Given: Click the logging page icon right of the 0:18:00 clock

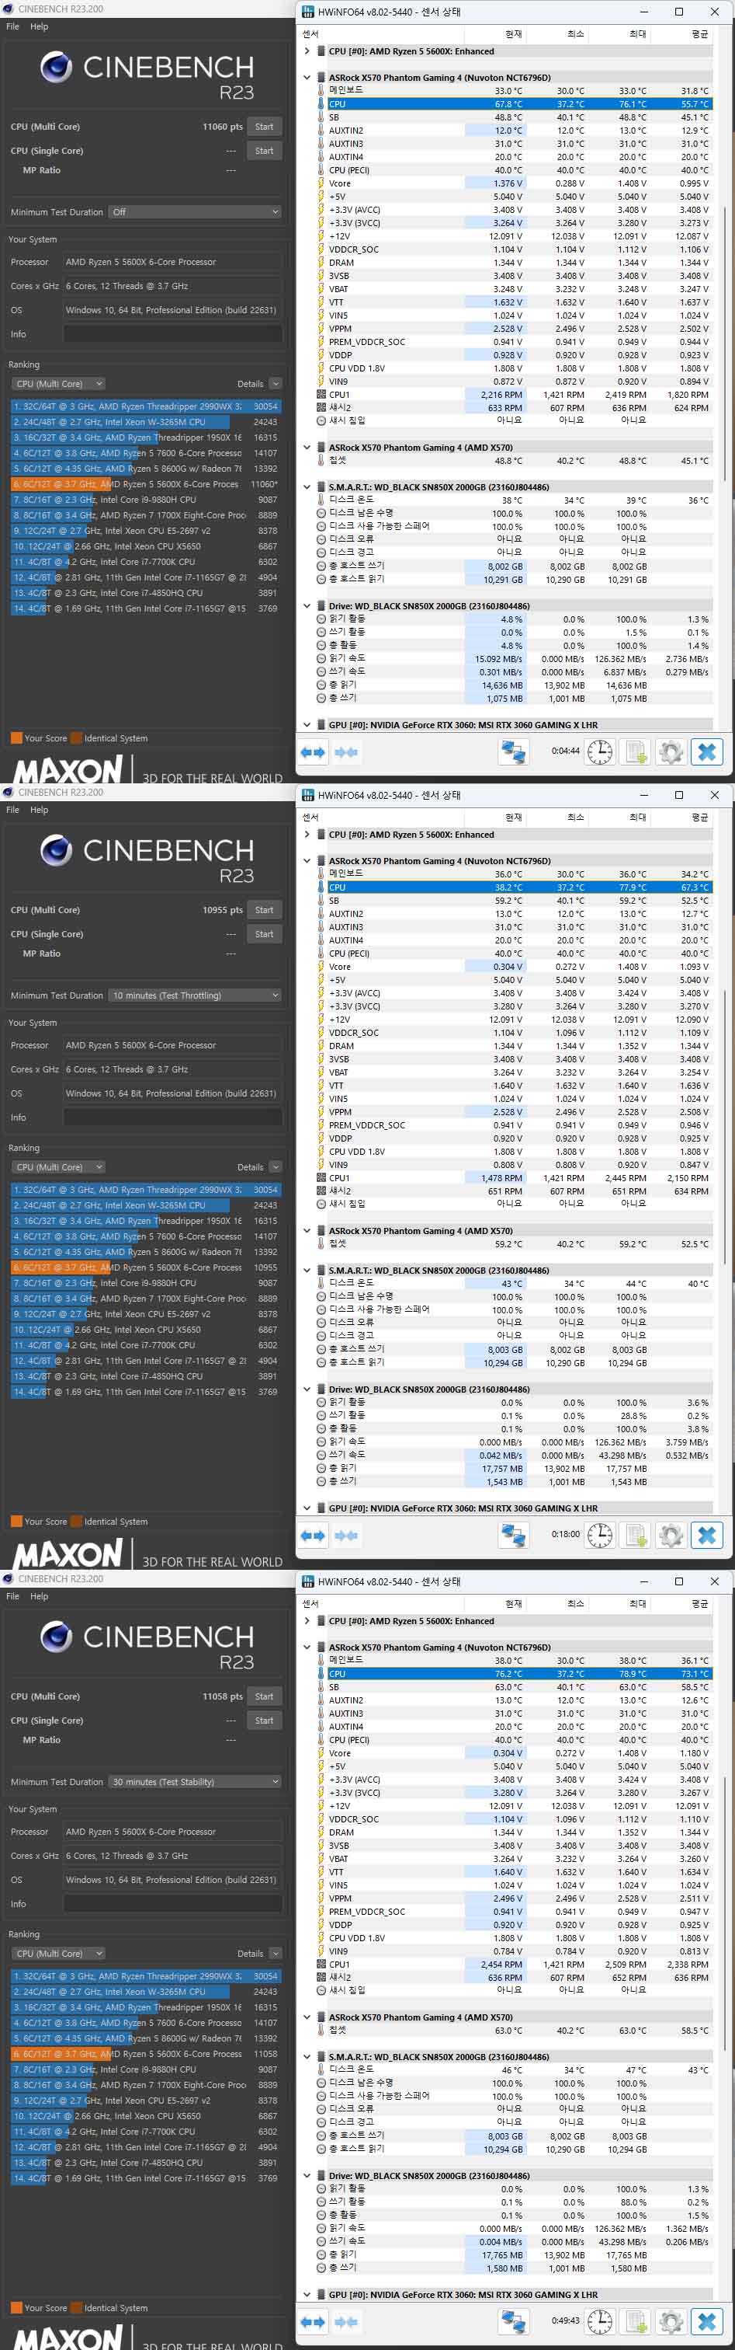Looking at the screenshot, I should [x=636, y=1536].
